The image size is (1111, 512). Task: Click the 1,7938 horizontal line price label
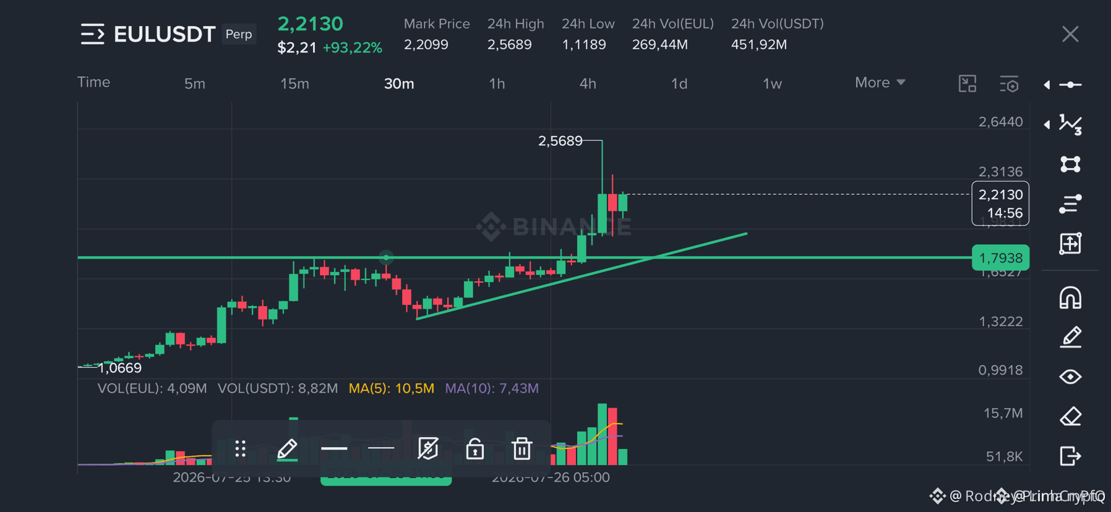(x=1000, y=258)
